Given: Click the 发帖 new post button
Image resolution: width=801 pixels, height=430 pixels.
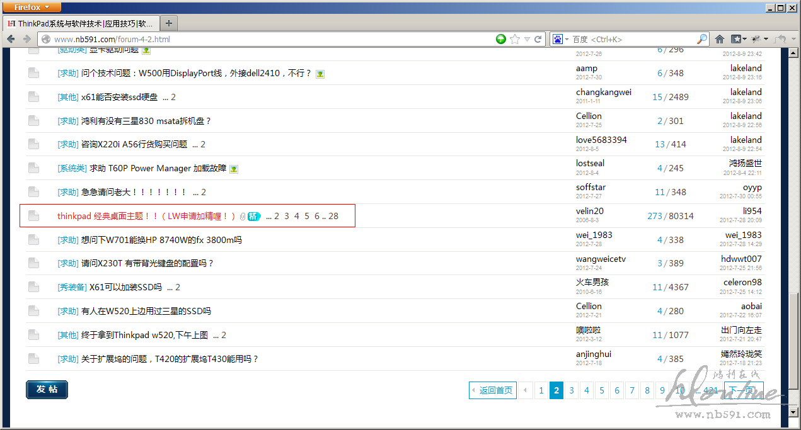Looking at the screenshot, I should click(47, 390).
